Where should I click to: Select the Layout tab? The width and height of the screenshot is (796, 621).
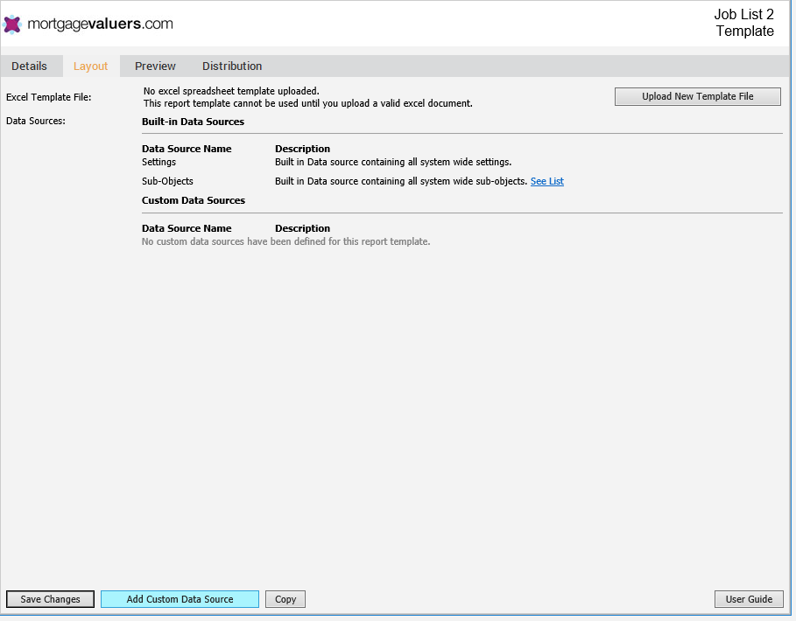(91, 66)
